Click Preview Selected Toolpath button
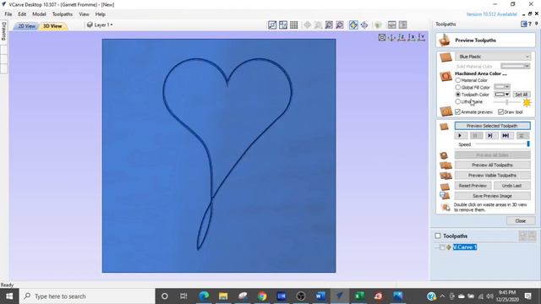Viewport: 541px width, 304px height. click(492, 126)
